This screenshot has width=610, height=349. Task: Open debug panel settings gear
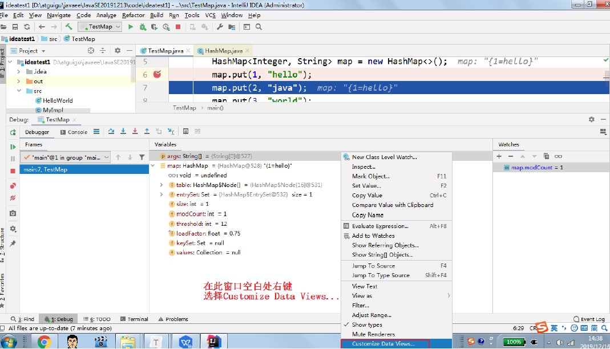592,120
